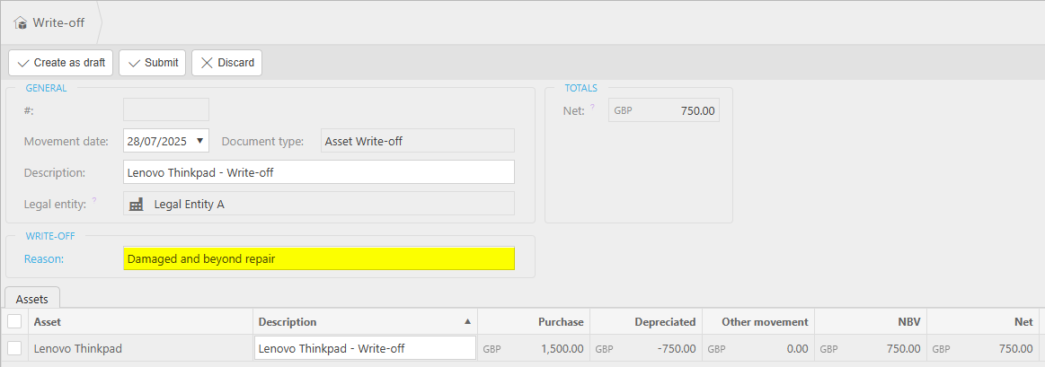Screen dimensions: 1045x367
Task: Switch to the Assets tab
Action: click(32, 298)
